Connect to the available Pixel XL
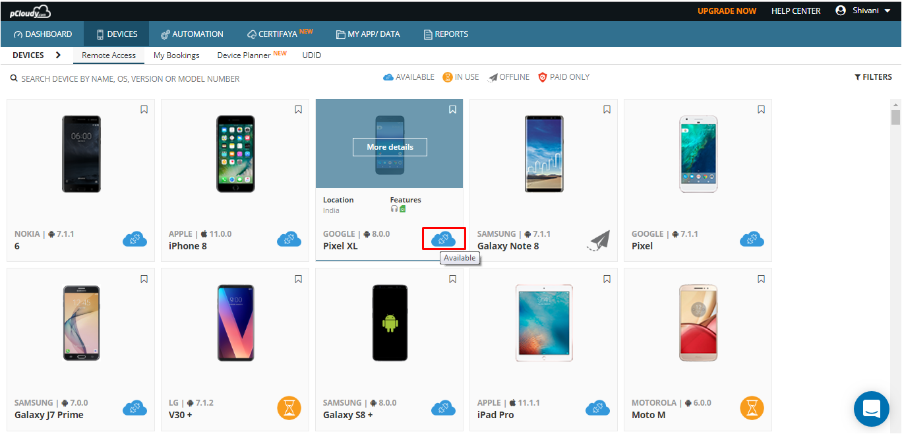This screenshot has width=902, height=434. point(443,239)
